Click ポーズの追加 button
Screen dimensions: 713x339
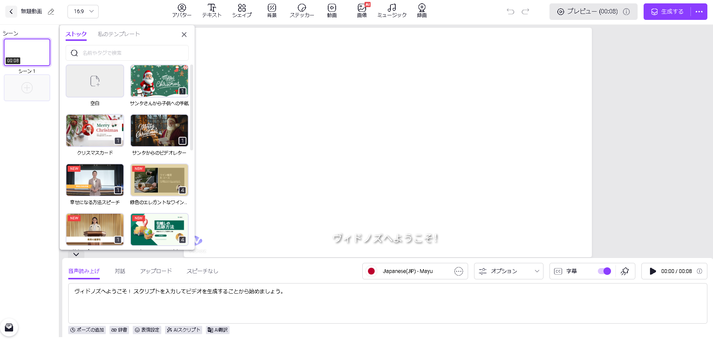coord(87,330)
